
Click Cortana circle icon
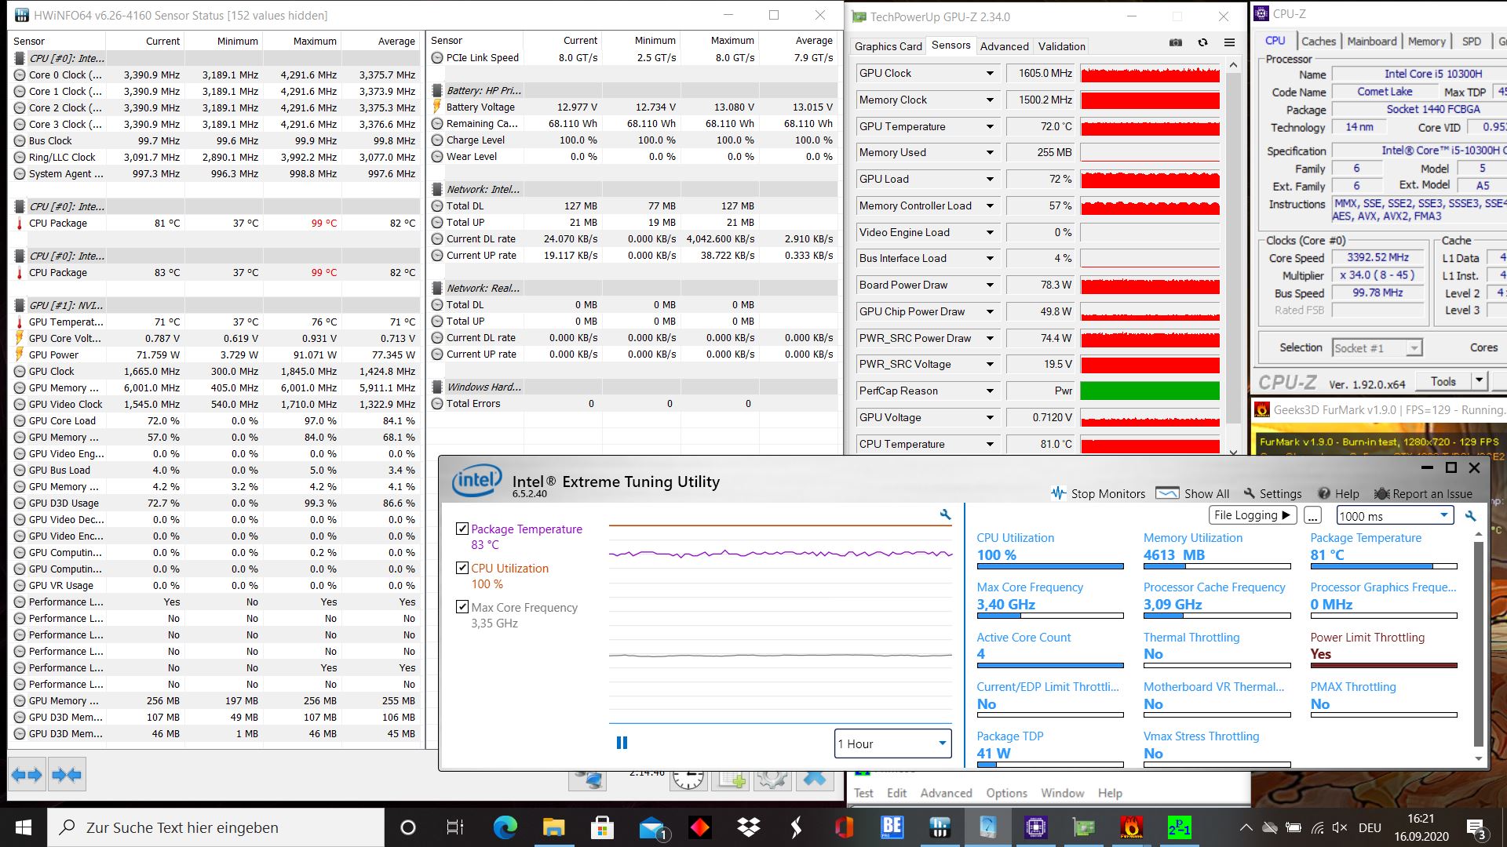(x=407, y=827)
